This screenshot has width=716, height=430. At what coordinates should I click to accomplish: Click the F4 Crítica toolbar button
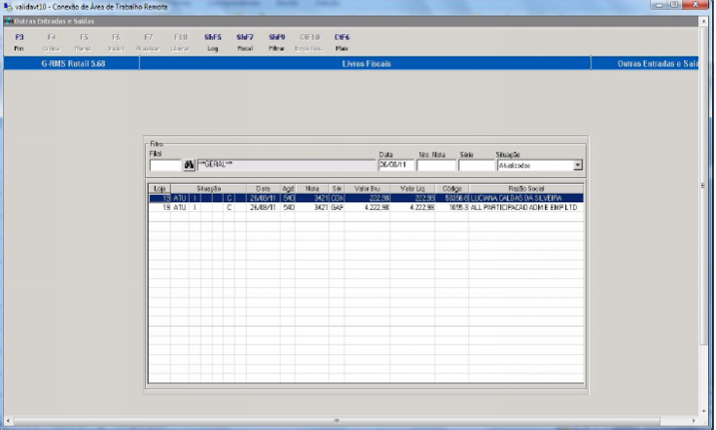52,43
